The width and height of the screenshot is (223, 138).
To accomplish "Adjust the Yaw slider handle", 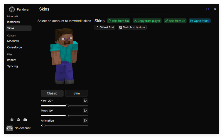I will click(67, 106).
